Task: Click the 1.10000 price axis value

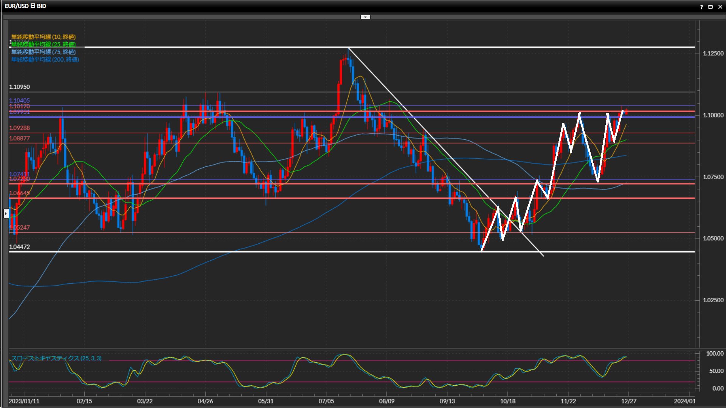Action: 713,115
